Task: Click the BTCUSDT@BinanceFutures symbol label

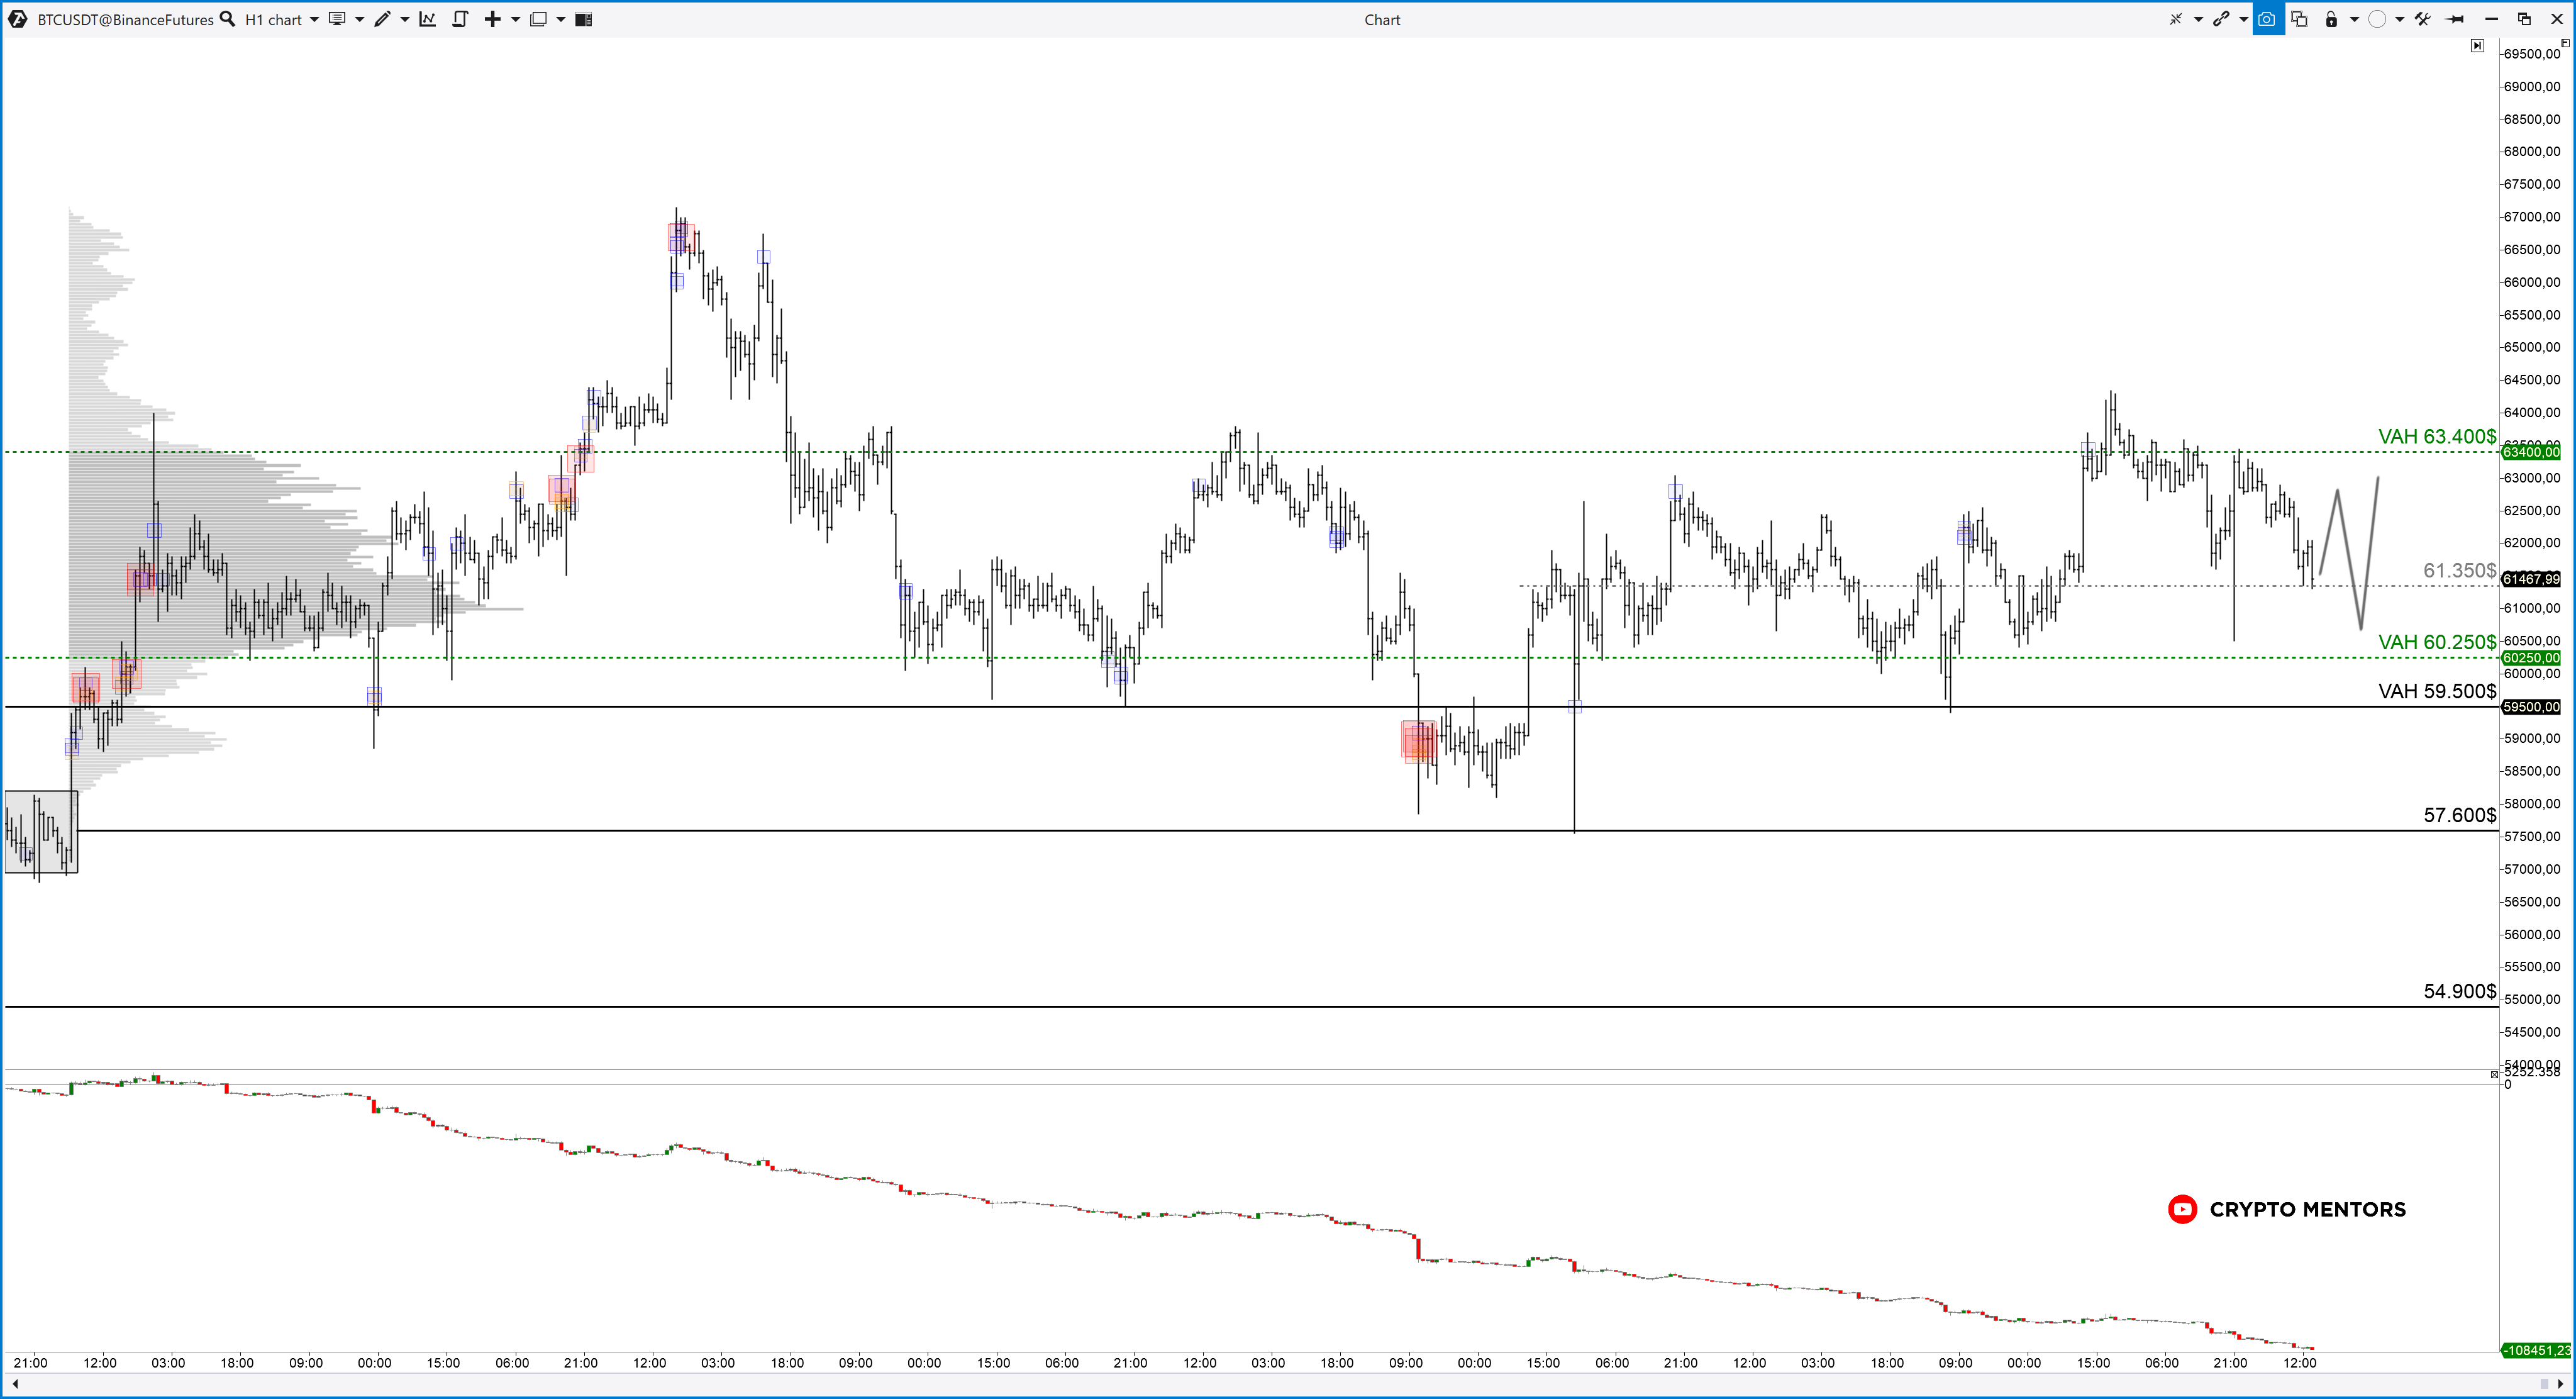Action: 125,19
